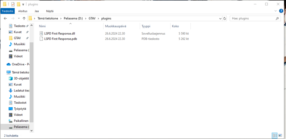The width and height of the screenshot is (286, 139).
Task: Click Peliasema (D:) in the address path
Action: point(73,18)
